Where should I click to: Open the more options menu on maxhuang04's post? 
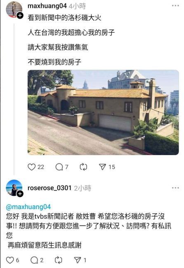pyautogui.click(x=175, y=6)
